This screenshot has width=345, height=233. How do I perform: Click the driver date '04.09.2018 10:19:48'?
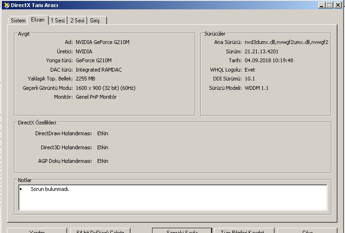(269, 60)
